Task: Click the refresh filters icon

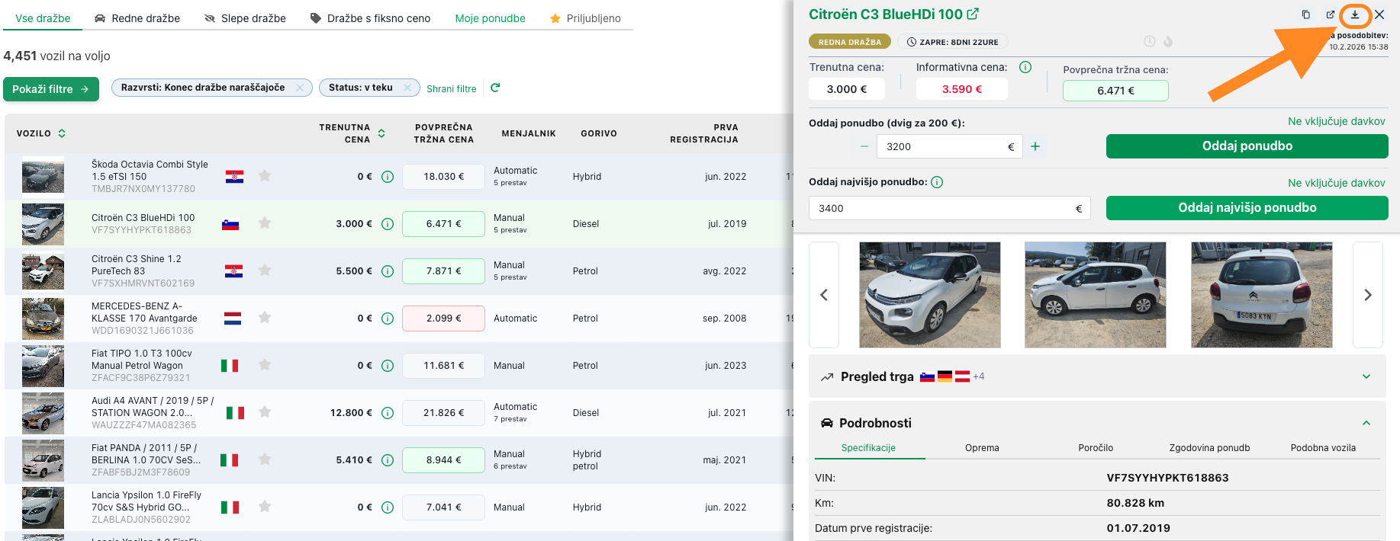Action: pyautogui.click(x=495, y=88)
